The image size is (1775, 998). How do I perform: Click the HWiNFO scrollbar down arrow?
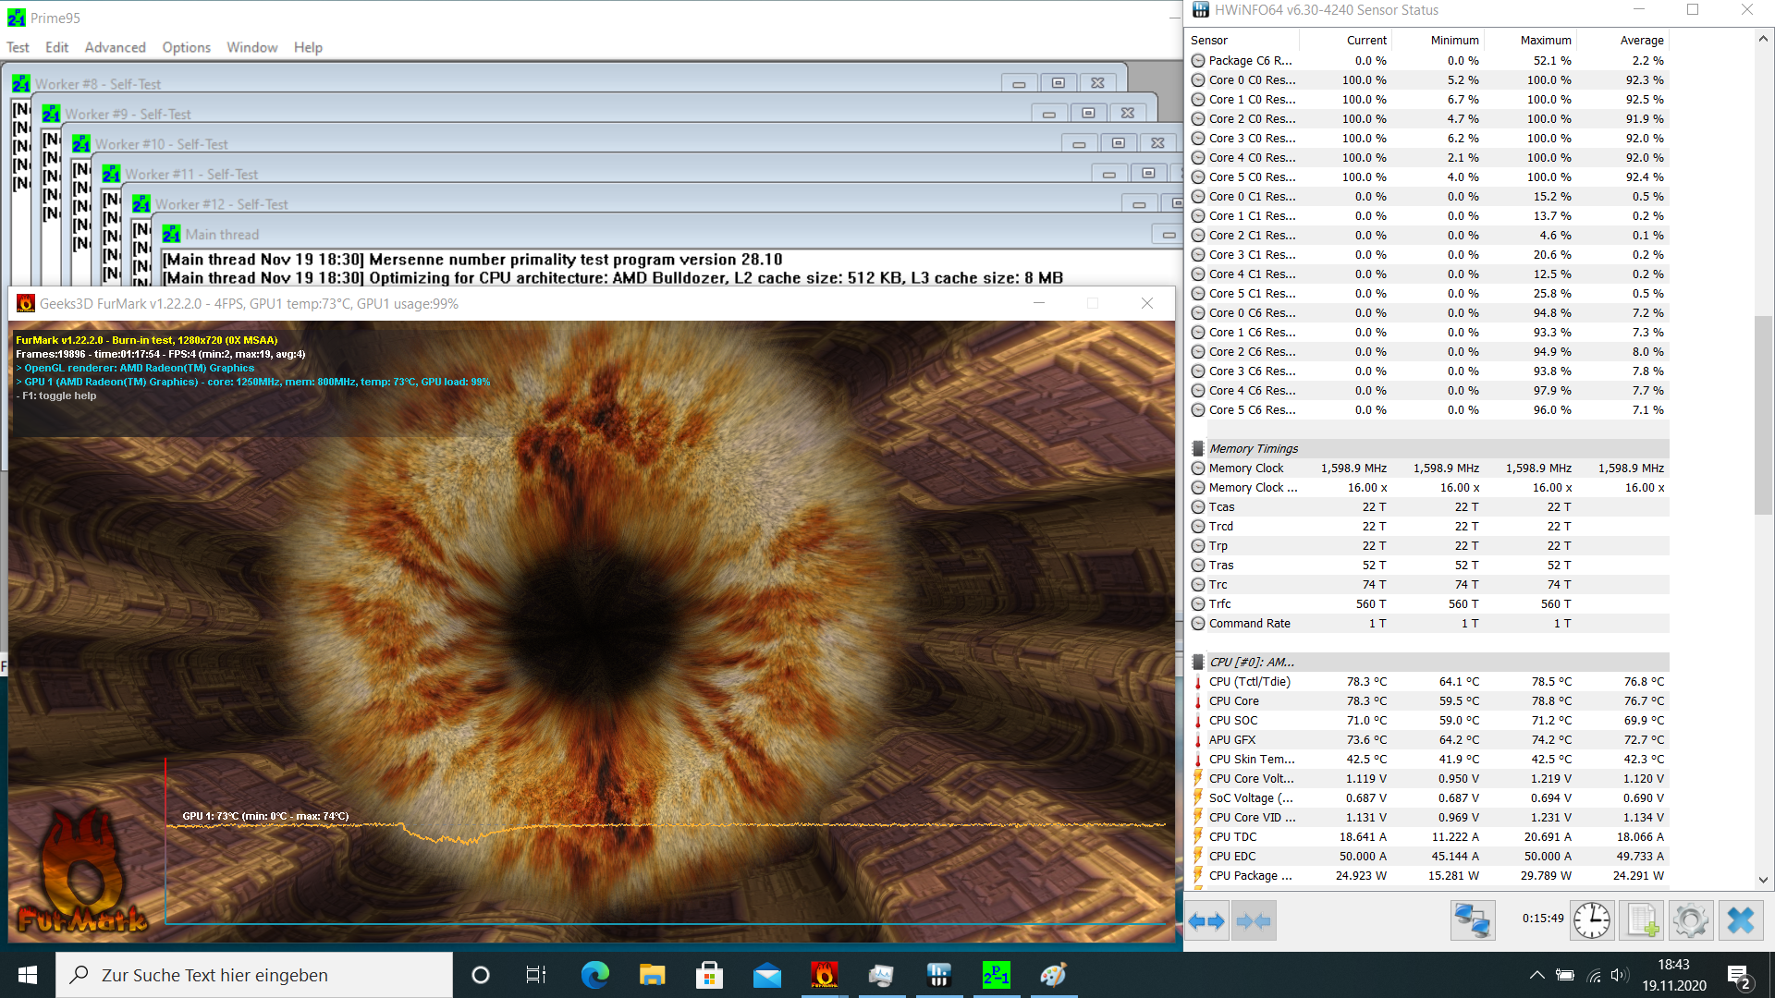pos(1763,880)
